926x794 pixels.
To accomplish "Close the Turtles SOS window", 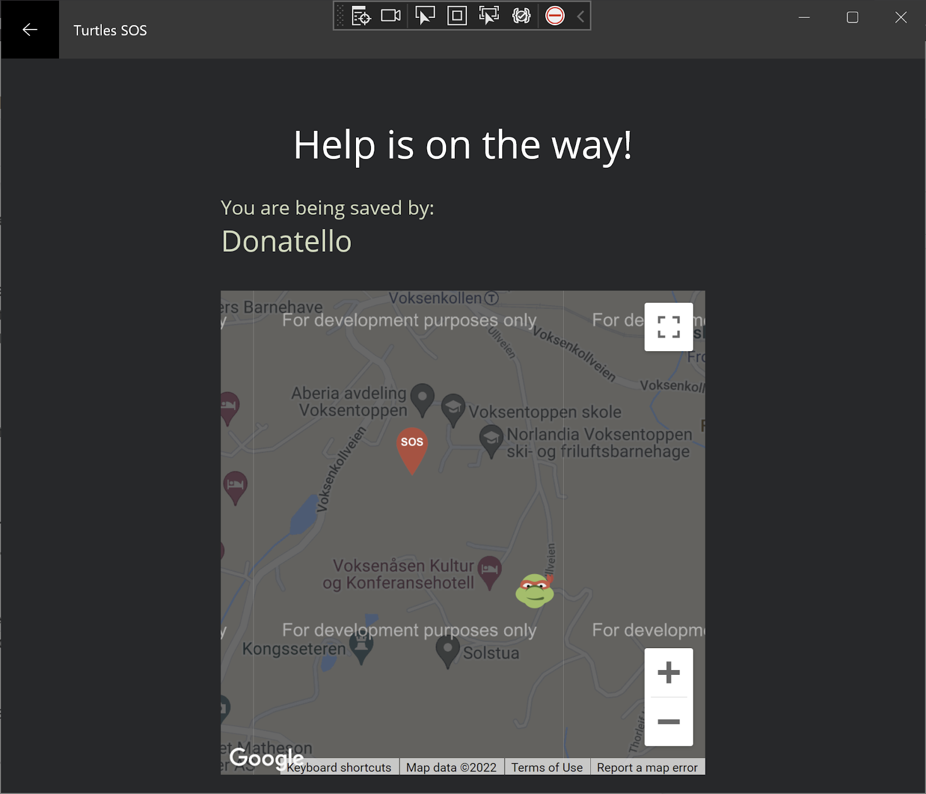I will [901, 17].
